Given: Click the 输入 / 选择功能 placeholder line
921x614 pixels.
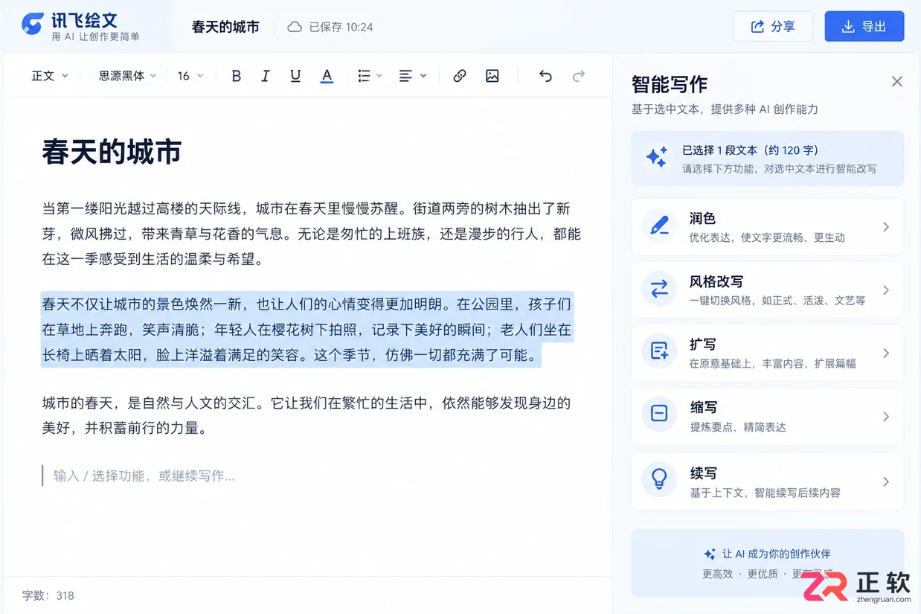Looking at the screenshot, I should click(x=144, y=476).
